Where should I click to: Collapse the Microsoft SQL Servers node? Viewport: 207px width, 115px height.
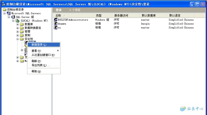click(x=4, y=13)
